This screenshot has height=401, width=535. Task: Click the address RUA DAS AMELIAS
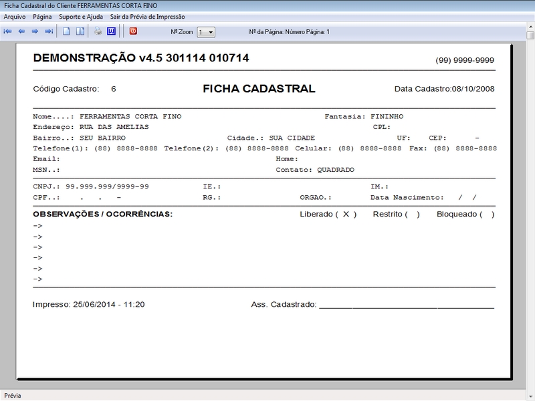pos(114,127)
